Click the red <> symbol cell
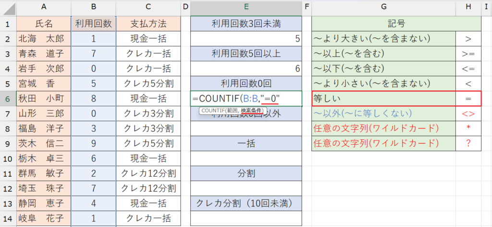 pos(468,114)
